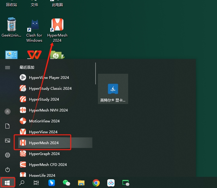Viewport: 217px width, 188px height.
Task: Select HyperView Player 2024 from the list
Action: pyautogui.click(x=49, y=77)
